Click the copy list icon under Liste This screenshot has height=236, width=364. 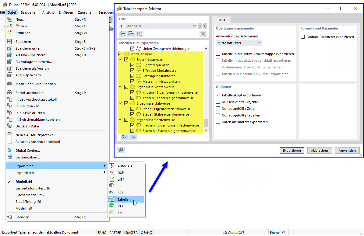coord(131,34)
